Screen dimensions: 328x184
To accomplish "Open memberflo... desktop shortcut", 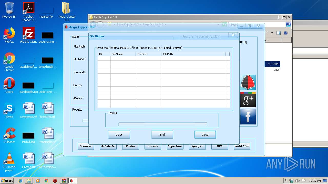I will coord(48,12).
